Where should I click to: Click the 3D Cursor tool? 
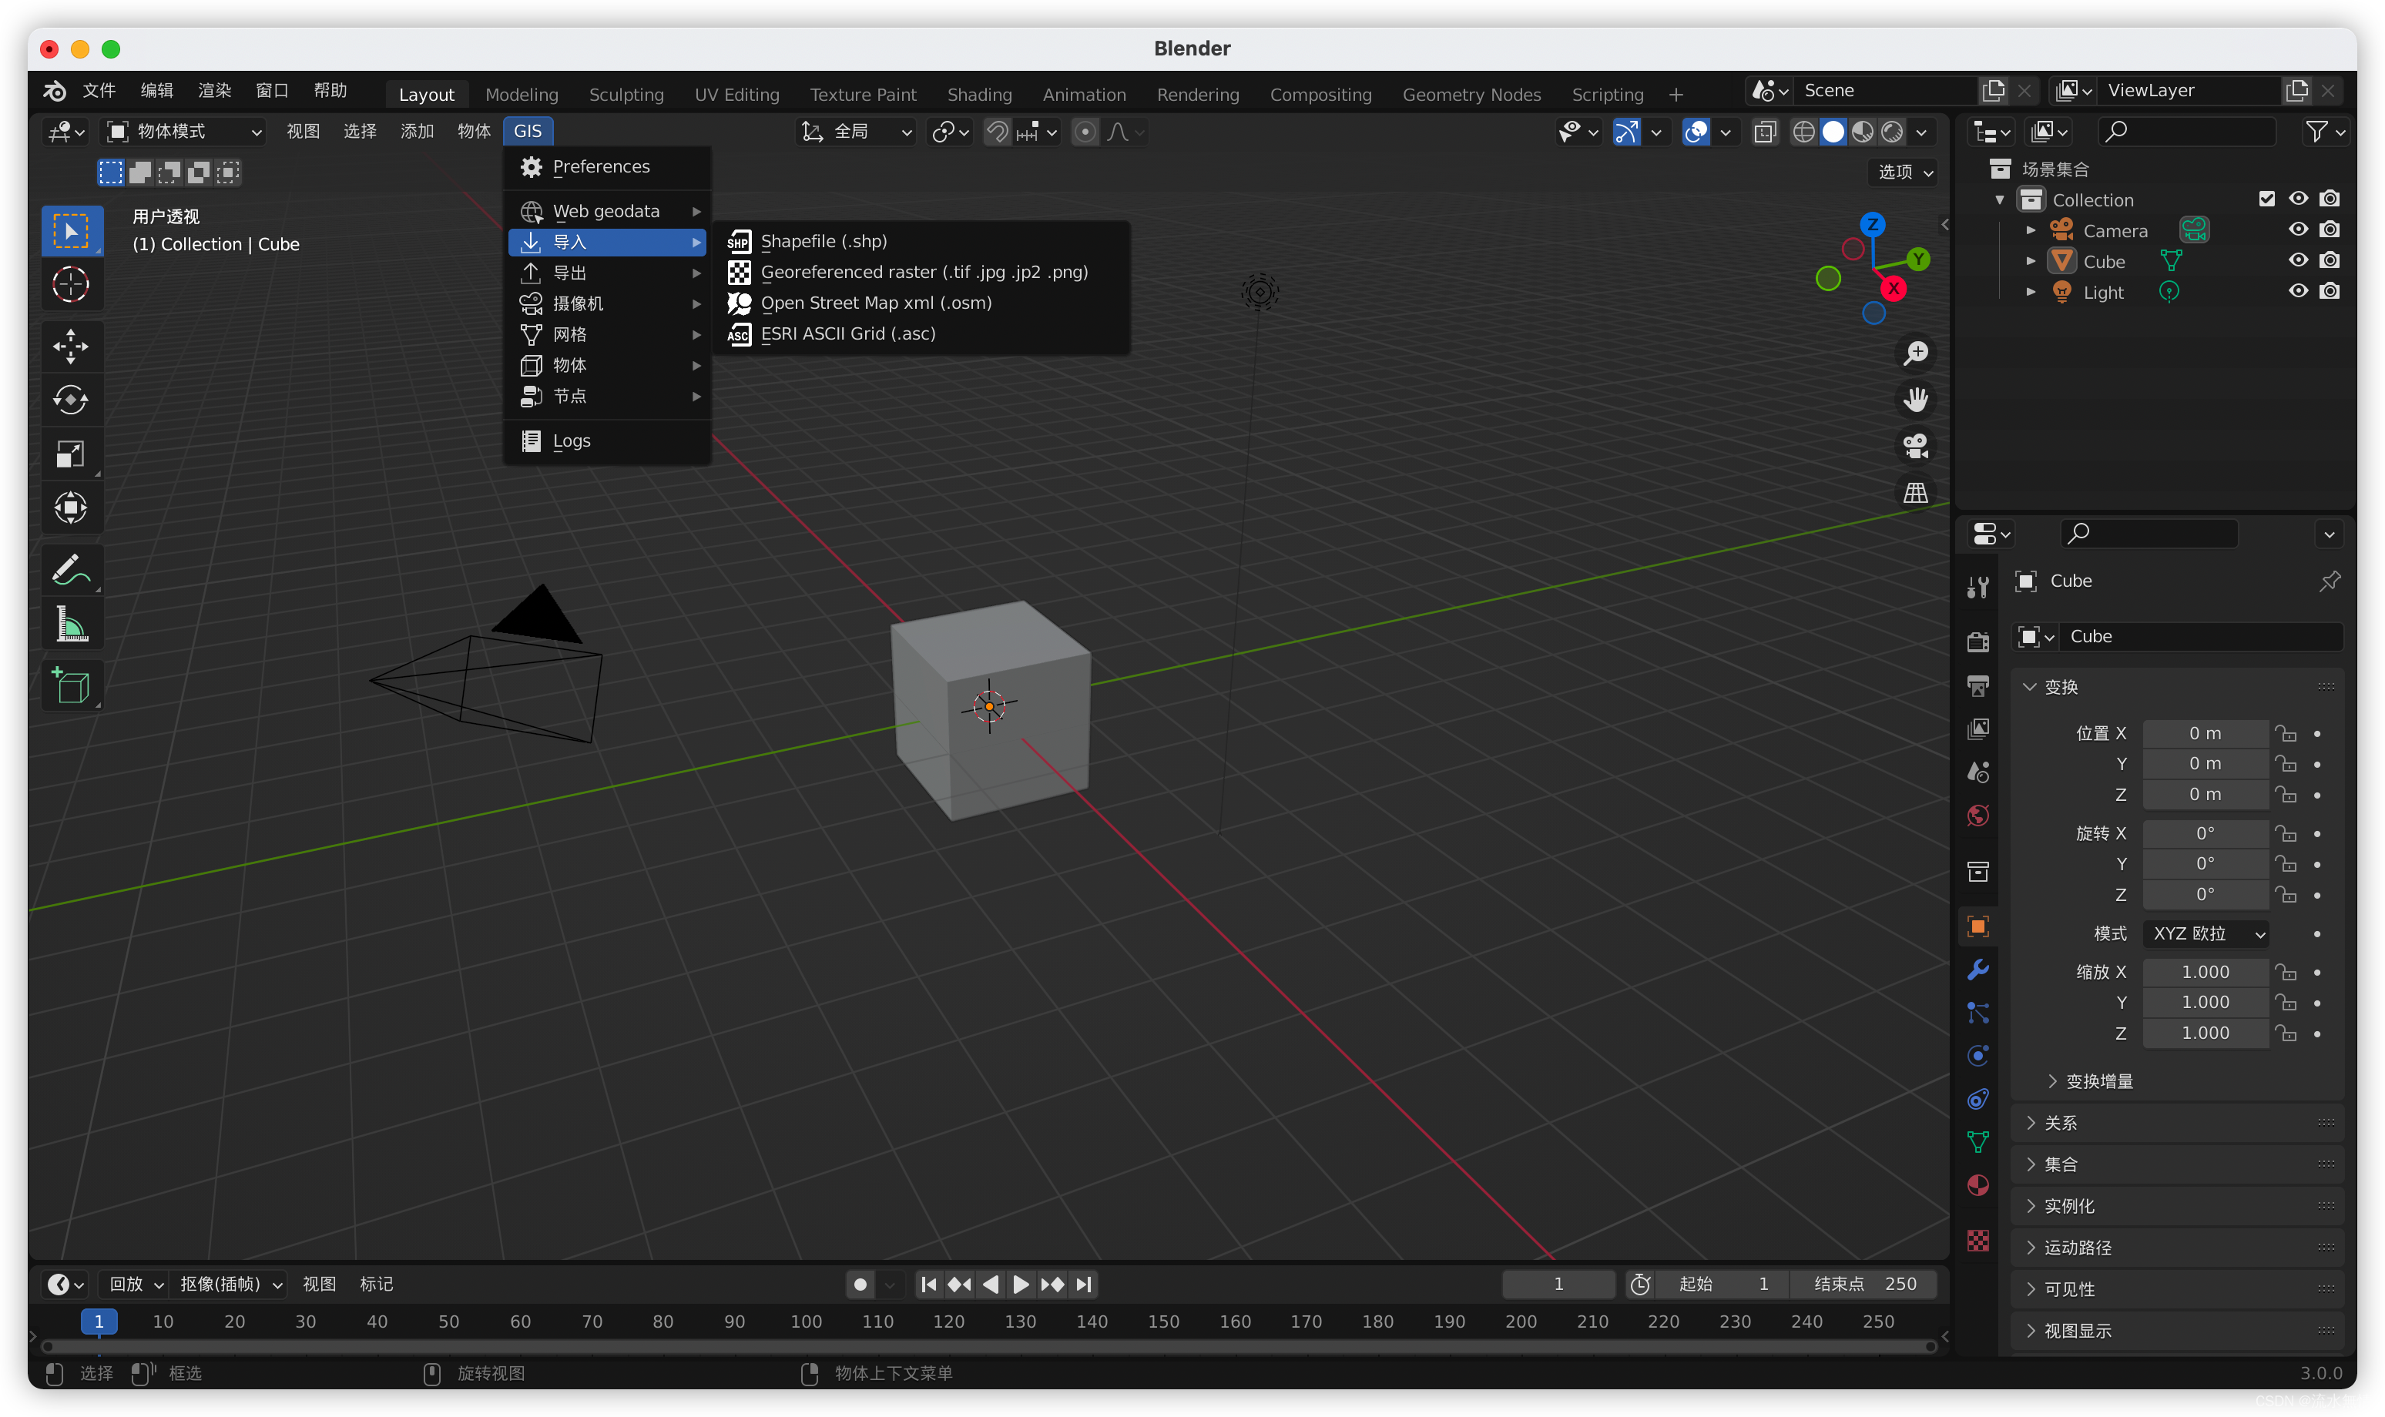coord(71,284)
